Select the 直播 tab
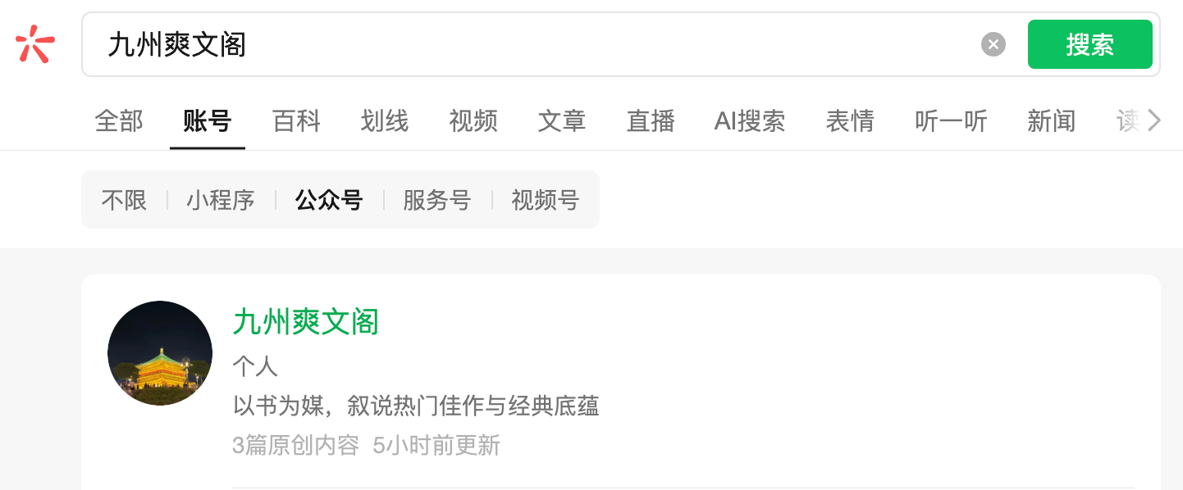The height and width of the screenshot is (490, 1183). tap(651, 121)
